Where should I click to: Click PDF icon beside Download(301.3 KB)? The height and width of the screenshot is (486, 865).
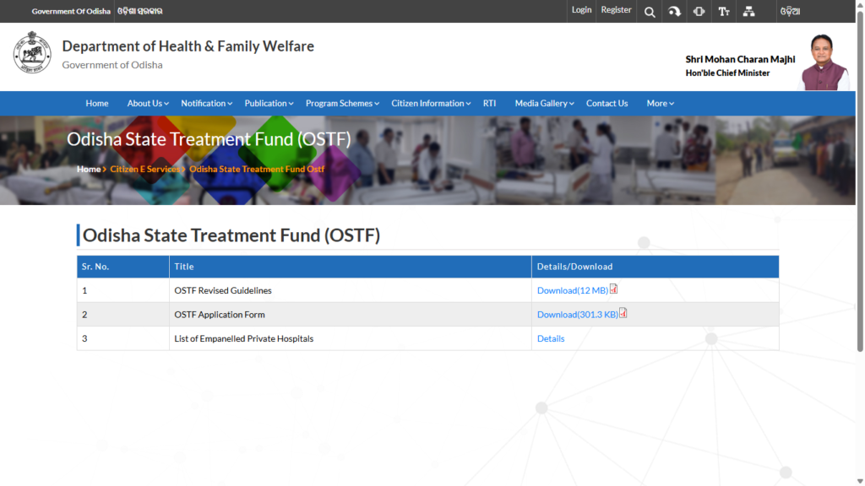623,314
